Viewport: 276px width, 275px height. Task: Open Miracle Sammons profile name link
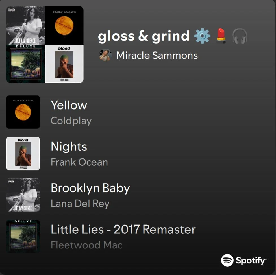coord(157,55)
